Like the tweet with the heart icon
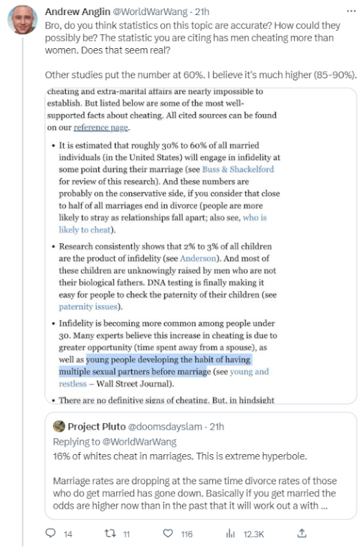The width and height of the screenshot is (360, 551). click(169, 534)
